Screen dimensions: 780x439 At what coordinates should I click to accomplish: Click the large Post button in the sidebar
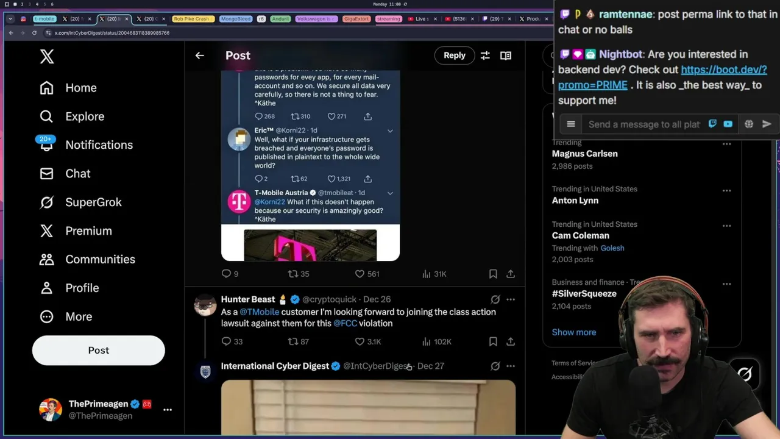[99, 351]
